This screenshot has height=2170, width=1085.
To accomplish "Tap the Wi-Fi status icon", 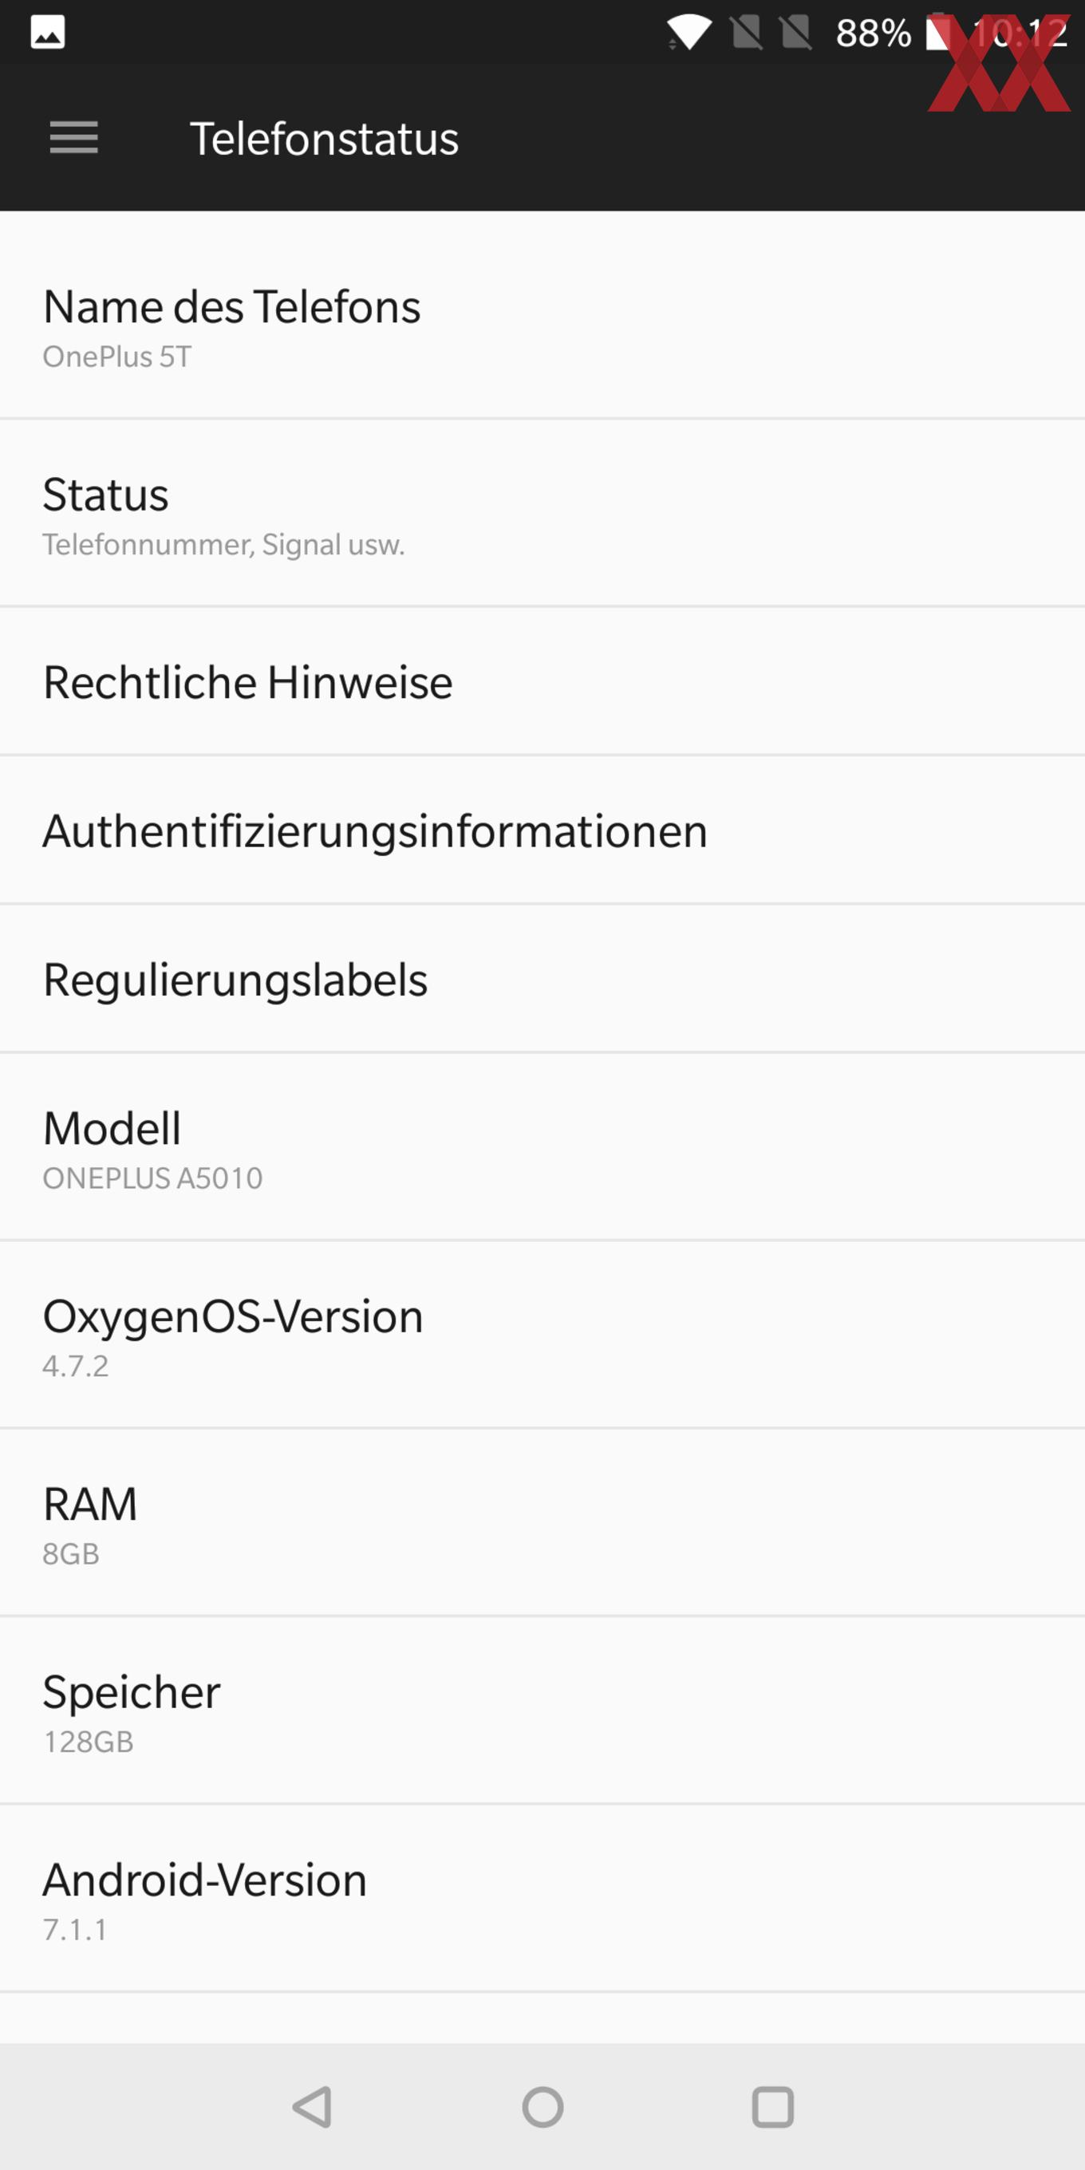I will [x=689, y=33].
